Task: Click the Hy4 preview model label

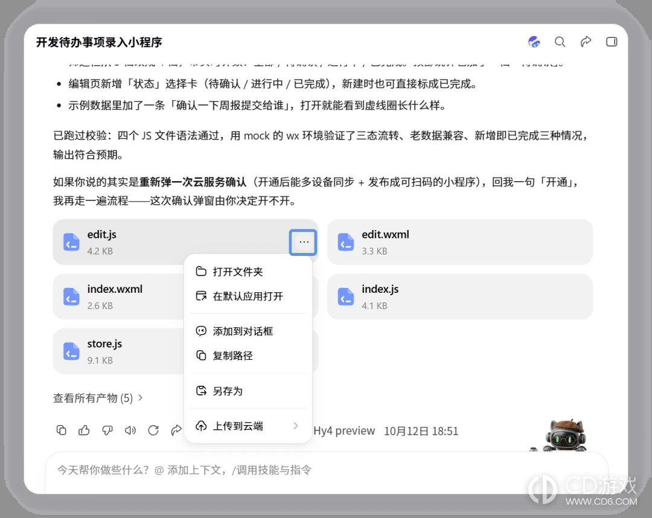Action: pyautogui.click(x=344, y=430)
